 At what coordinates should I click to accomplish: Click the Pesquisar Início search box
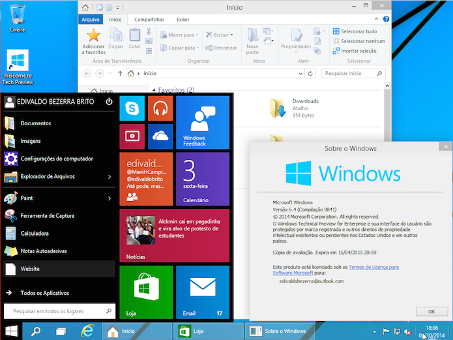pyautogui.click(x=353, y=74)
